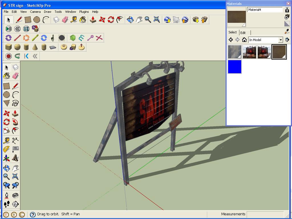Viewport: 292px width, 219px height.
Task: Select the Walk footprints tool
Action: [x=7, y=204]
